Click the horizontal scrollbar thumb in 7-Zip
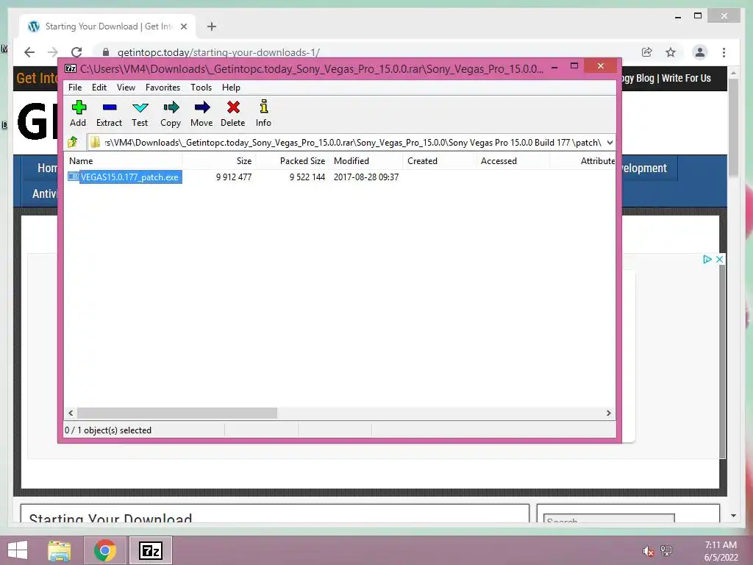Image resolution: width=753 pixels, height=565 pixels. 176,413
